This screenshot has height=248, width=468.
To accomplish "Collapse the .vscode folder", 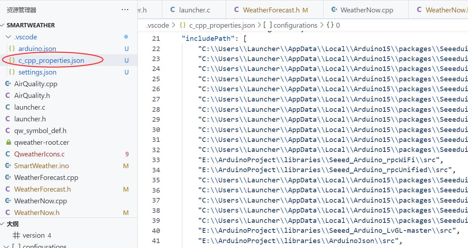I will click(9, 37).
